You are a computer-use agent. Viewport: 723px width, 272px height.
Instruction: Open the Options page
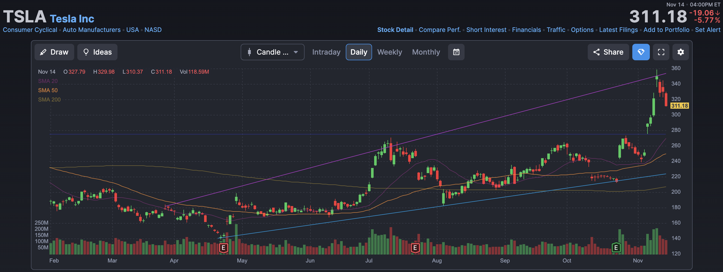point(582,30)
